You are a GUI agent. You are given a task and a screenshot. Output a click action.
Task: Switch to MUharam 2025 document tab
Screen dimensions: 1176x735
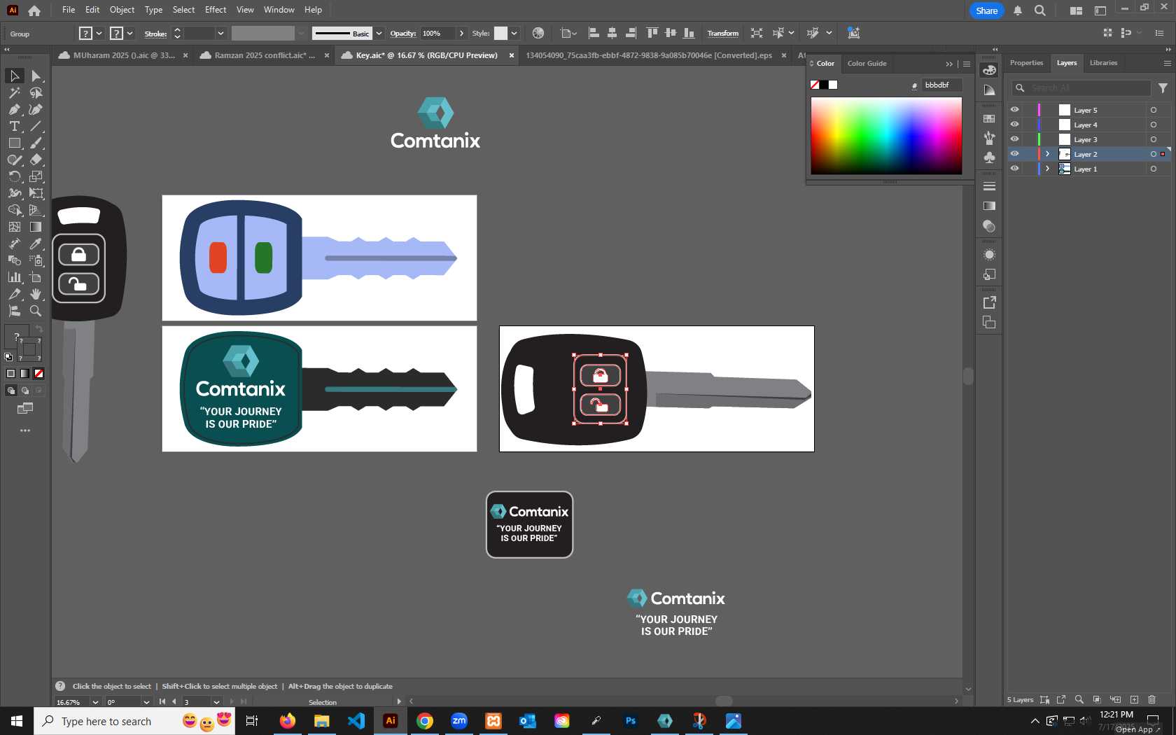click(123, 55)
